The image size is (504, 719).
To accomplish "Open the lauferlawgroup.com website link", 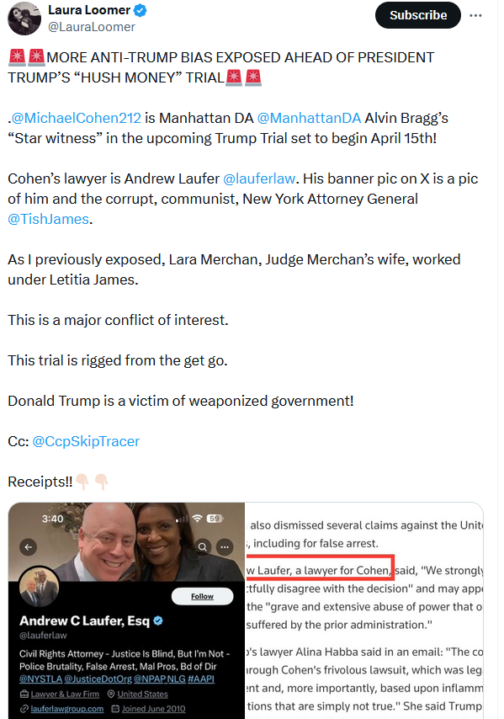I will click(67, 708).
